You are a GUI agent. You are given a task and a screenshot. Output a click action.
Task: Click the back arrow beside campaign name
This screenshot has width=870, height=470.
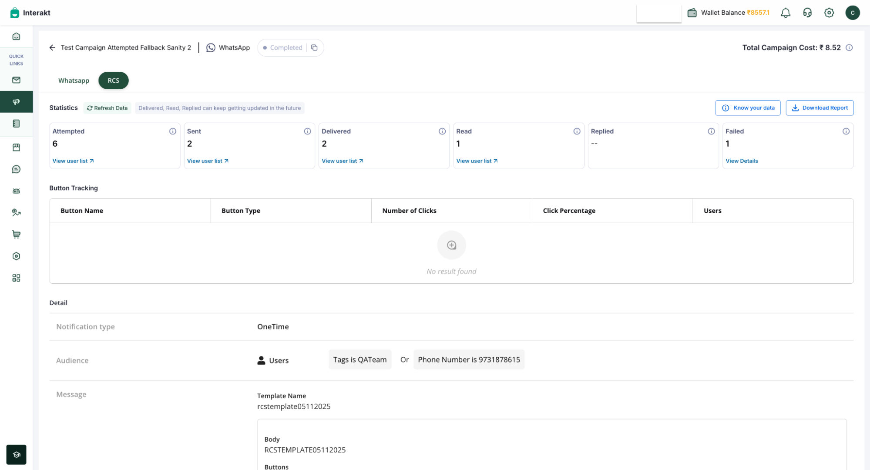point(52,47)
